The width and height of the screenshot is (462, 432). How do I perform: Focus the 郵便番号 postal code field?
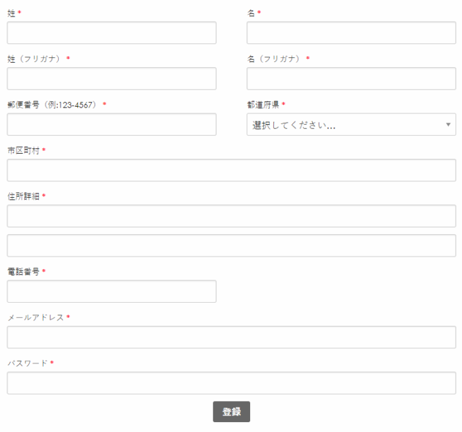(x=112, y=124)
